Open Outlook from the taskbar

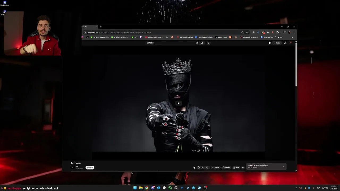pos(158,188)
